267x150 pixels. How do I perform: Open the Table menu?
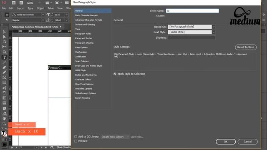[x=50, y=8]
